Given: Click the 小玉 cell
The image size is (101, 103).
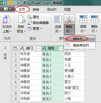Looking at the screenshot, I should (74, 65).
